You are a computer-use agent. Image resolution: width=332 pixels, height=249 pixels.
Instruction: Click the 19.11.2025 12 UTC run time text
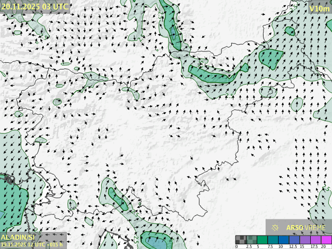(x=32, y=244)
